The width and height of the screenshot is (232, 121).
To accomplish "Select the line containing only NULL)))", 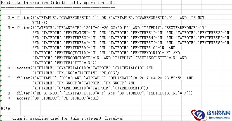I will coord(40,22).
